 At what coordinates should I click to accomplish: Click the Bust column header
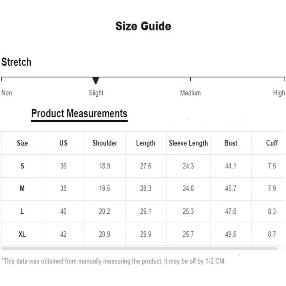pyautogui.click(x=231, y=143)
